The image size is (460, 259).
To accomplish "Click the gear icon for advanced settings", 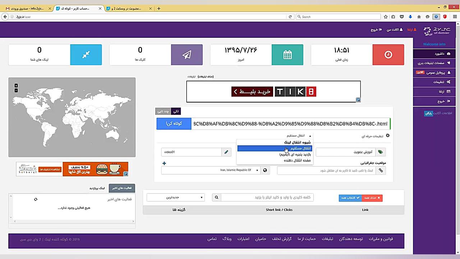I will [x=387, y=136].
